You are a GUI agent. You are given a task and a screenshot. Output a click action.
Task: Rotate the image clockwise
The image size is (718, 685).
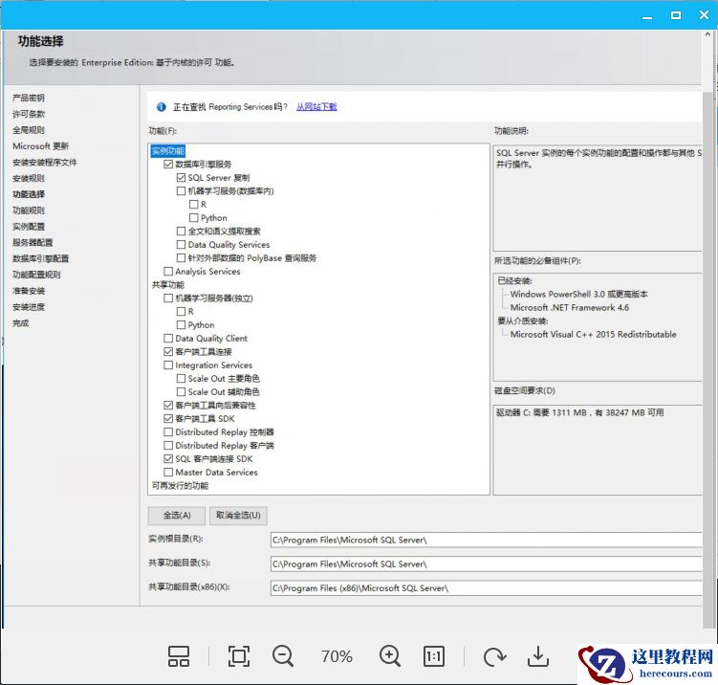click(x=494, y=656)
